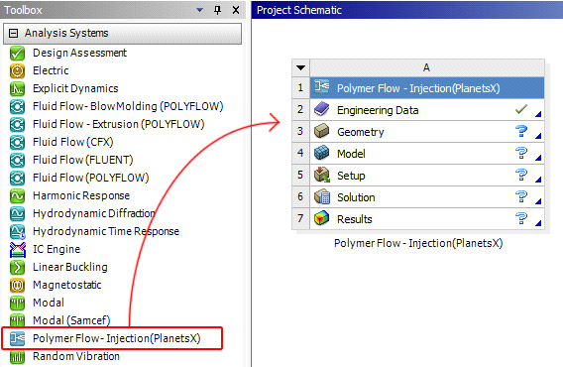Click the Fluid Flow Extrusion (POLYFLOW) icon
563x367 pixels.
click(x=17, y=124)
